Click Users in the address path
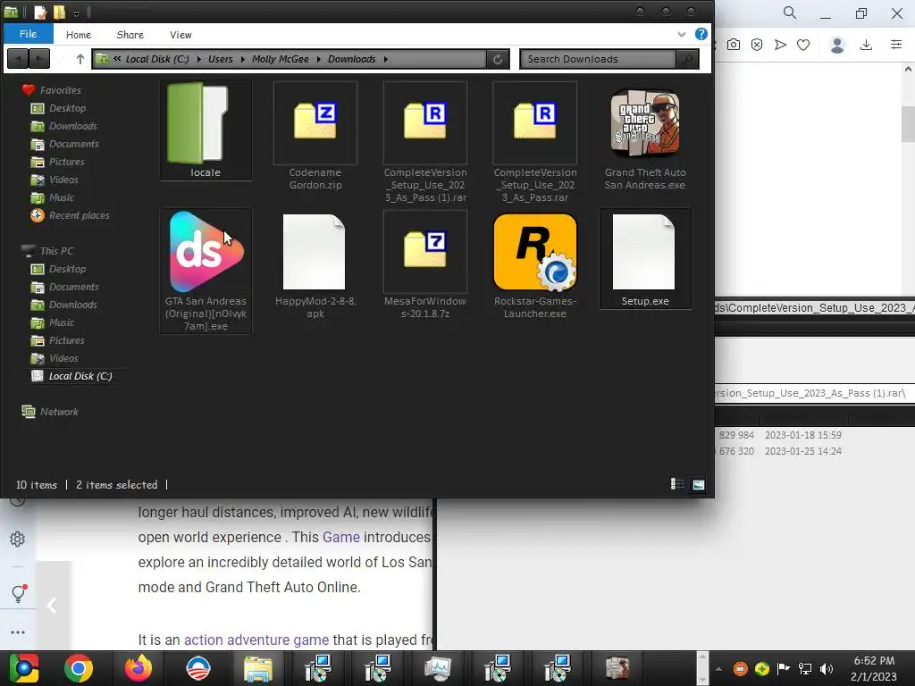915x686 pixels. tap(220, 59)
